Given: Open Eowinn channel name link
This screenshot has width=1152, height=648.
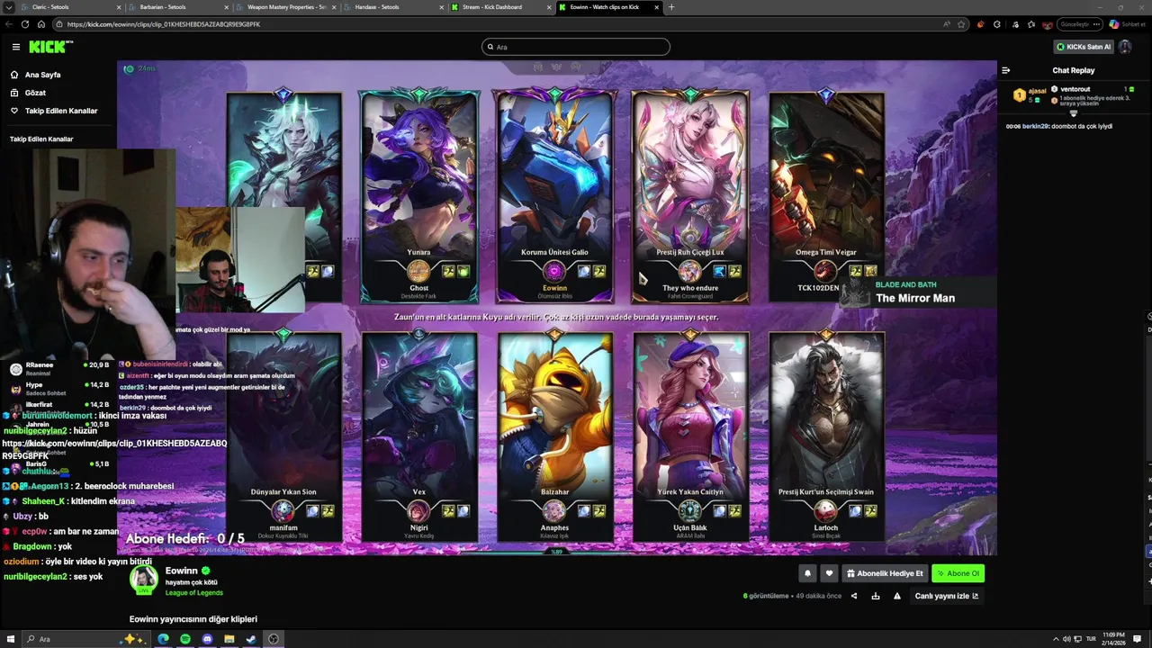Looking at the screenshot, I should 181,571.
